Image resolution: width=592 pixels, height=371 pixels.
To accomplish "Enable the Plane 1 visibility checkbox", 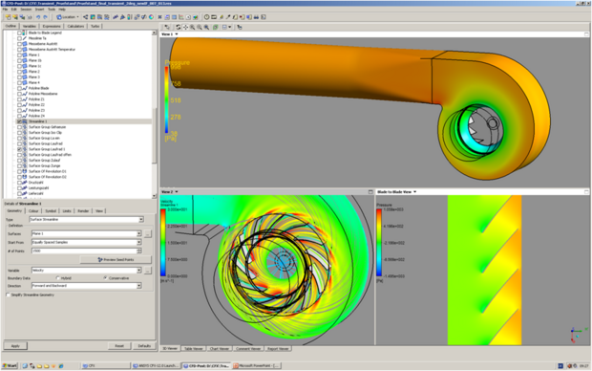I will point(19,55).
